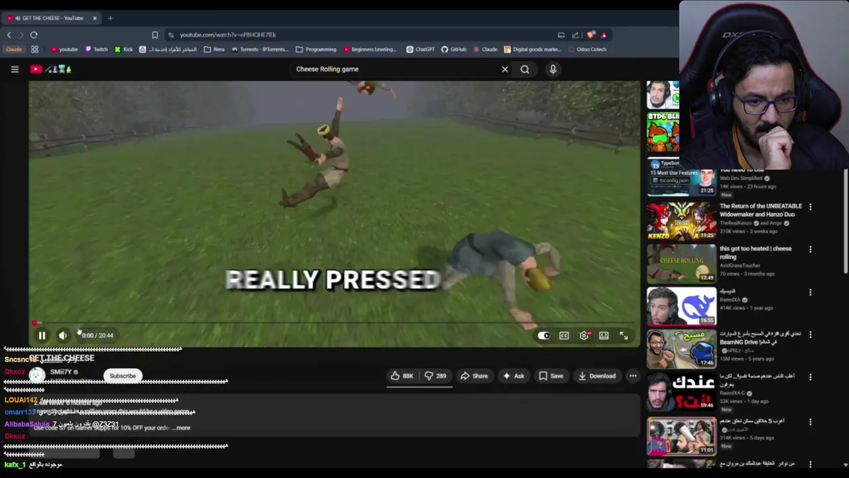The image size is (849, 478).
Task: Click the red video progress bar
Action: tap(334, 323)
